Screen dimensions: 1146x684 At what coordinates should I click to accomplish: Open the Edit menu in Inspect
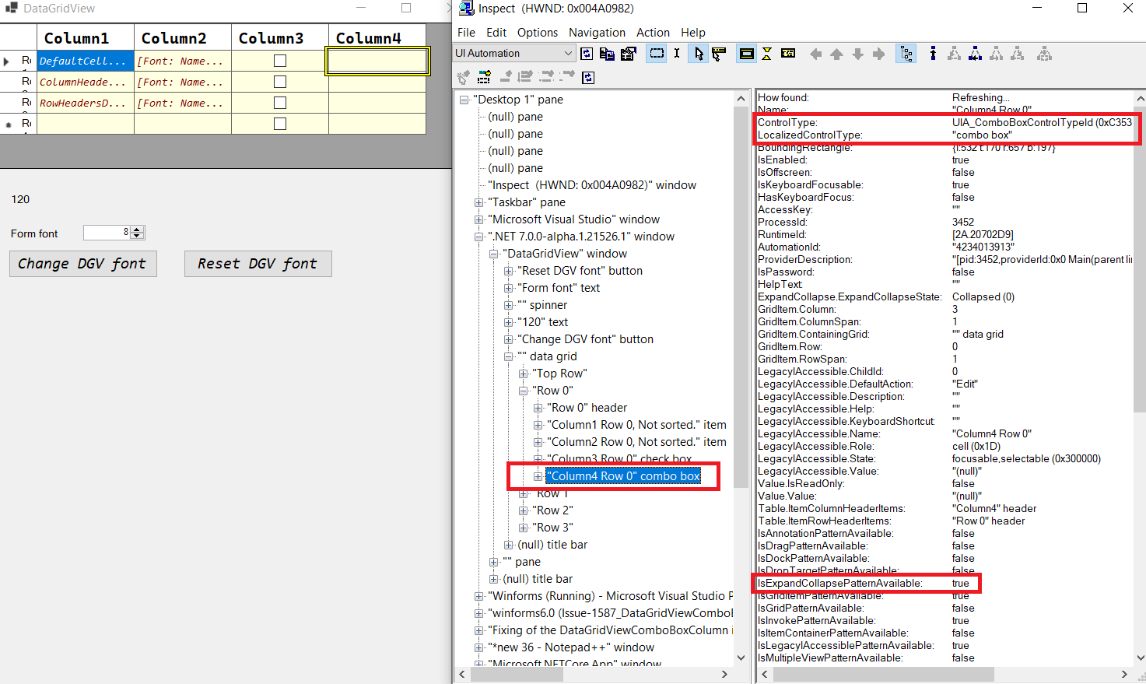point(496,33)
